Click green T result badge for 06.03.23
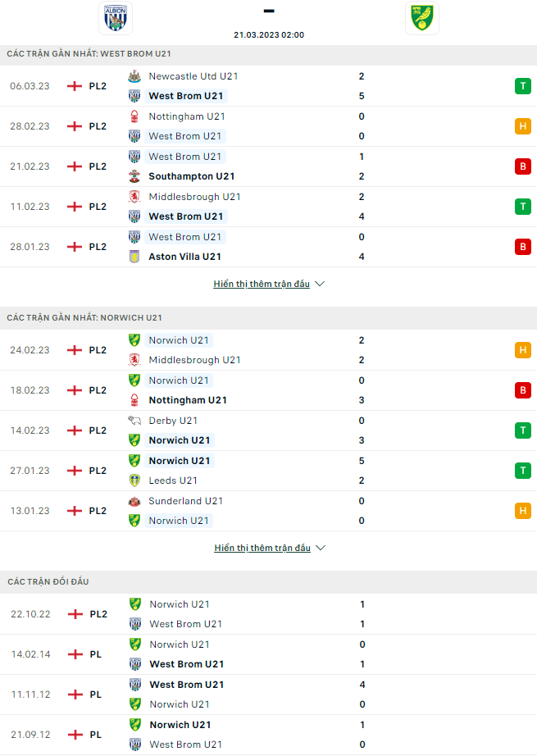The width and height of the screenshot is (537, 756). (522, 86)
